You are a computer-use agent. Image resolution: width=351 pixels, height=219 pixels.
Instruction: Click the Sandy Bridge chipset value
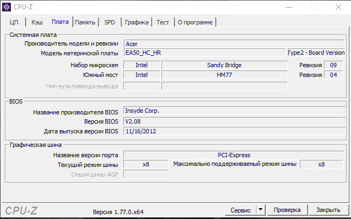click(224, 65)
